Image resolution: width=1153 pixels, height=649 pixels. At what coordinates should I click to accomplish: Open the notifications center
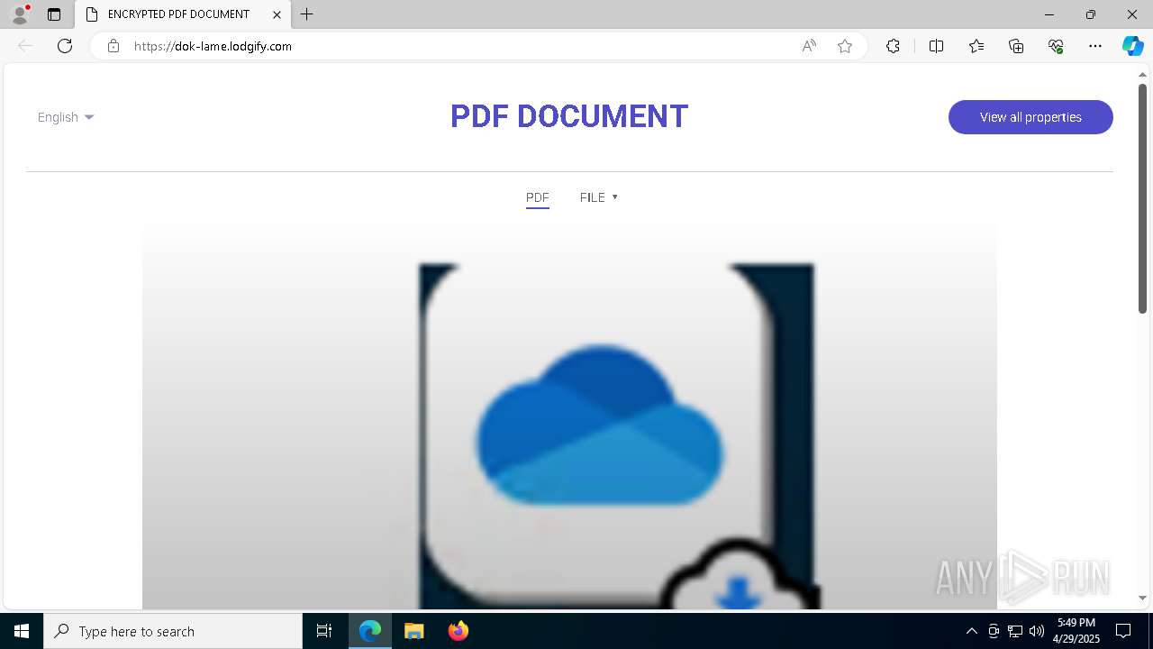pyautogui.click(x=1123, y=631)
